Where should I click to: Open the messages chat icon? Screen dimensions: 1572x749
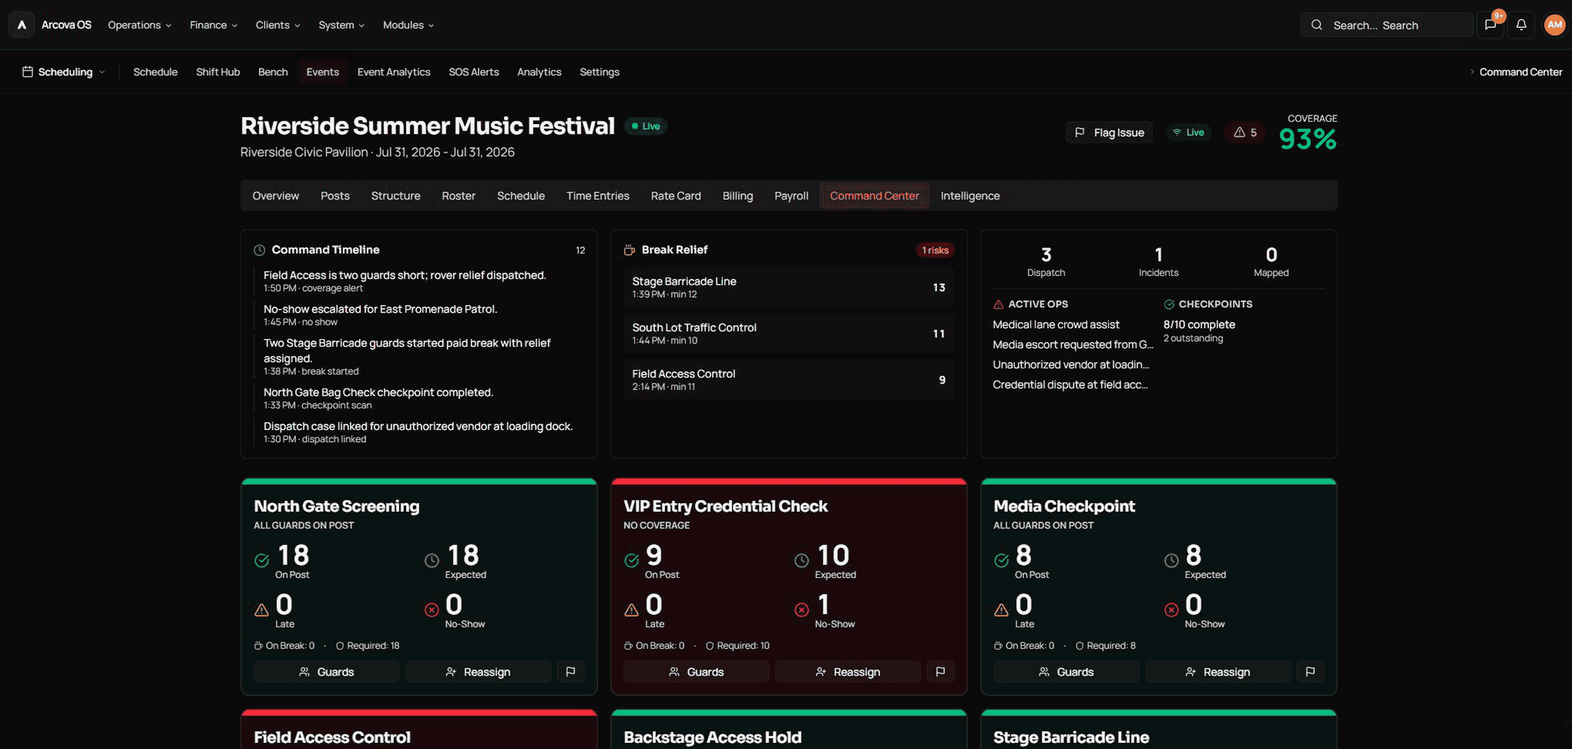[1490, 25]
